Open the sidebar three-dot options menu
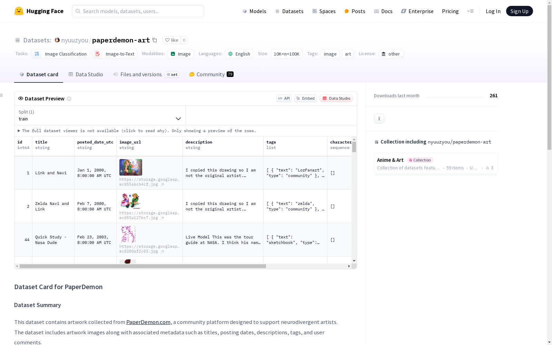The width and height of the screenshot is (552, 345). coord(379,119)
